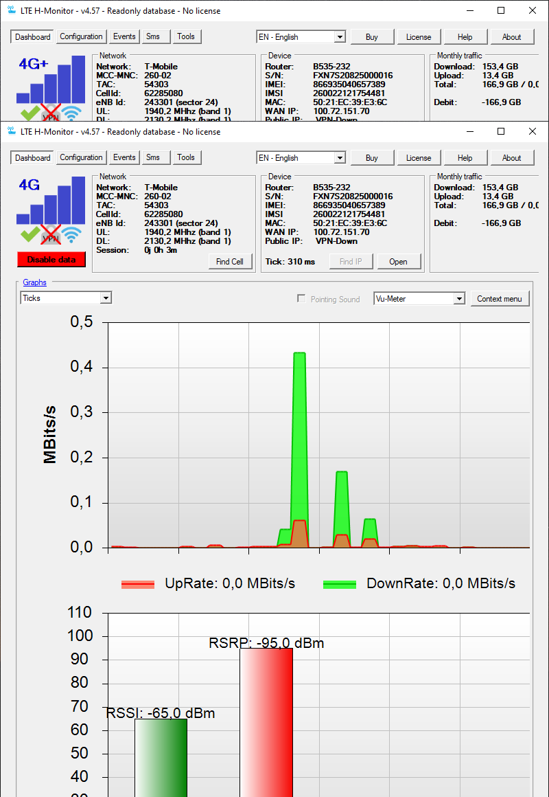The height and width of the screenshot is (797, 549).
Task: Click the red Disable data button
Action: point(51,259)
